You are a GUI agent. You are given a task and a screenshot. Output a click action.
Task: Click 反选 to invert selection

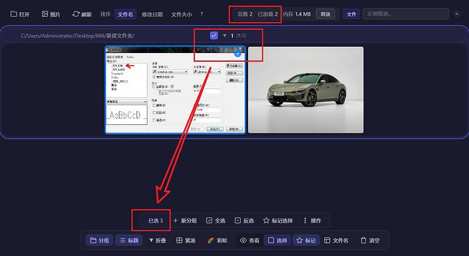coord(245,221)
